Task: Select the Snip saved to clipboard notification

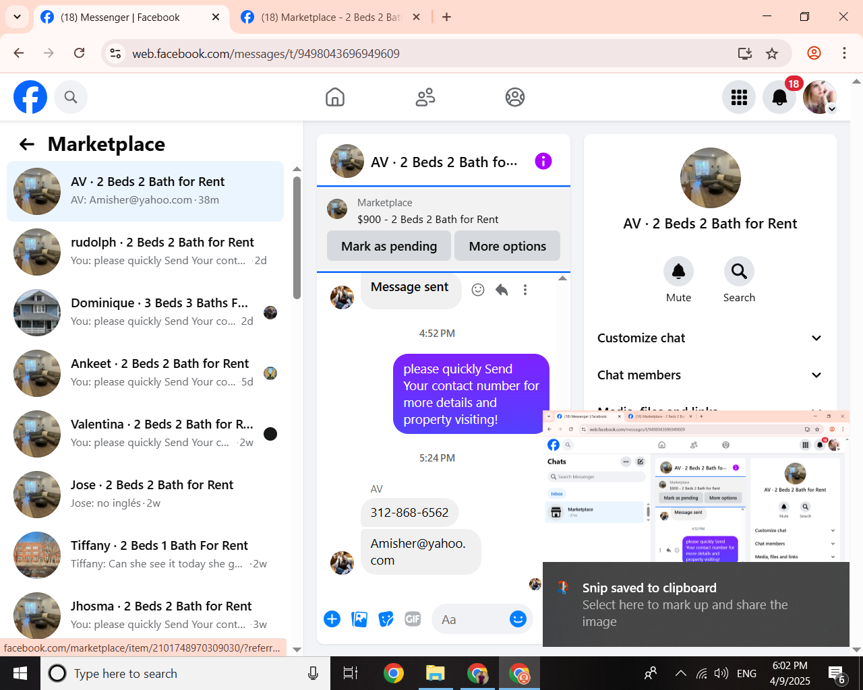Action: coord(696,604)
